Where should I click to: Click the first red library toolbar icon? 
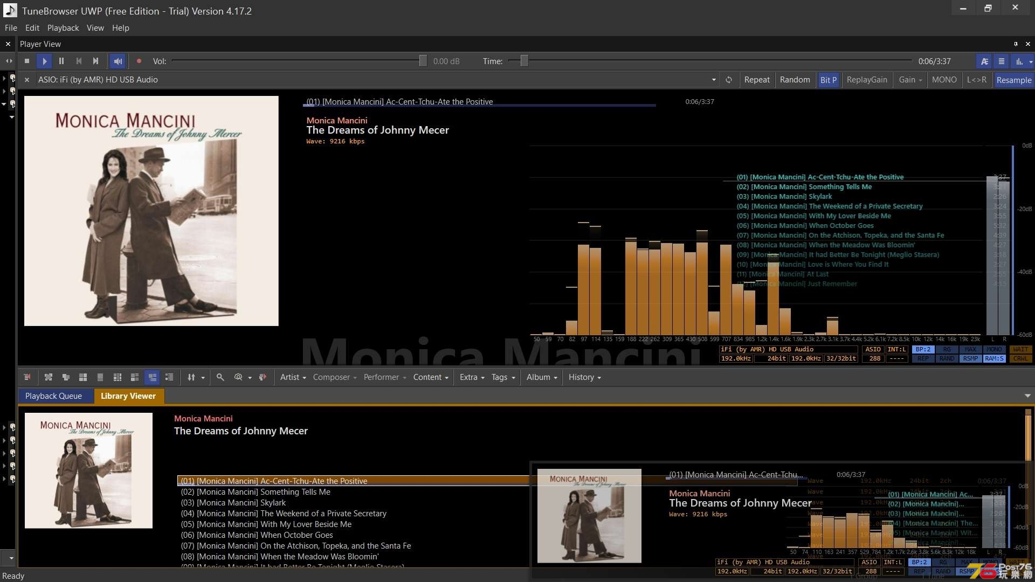coord(27,377)
